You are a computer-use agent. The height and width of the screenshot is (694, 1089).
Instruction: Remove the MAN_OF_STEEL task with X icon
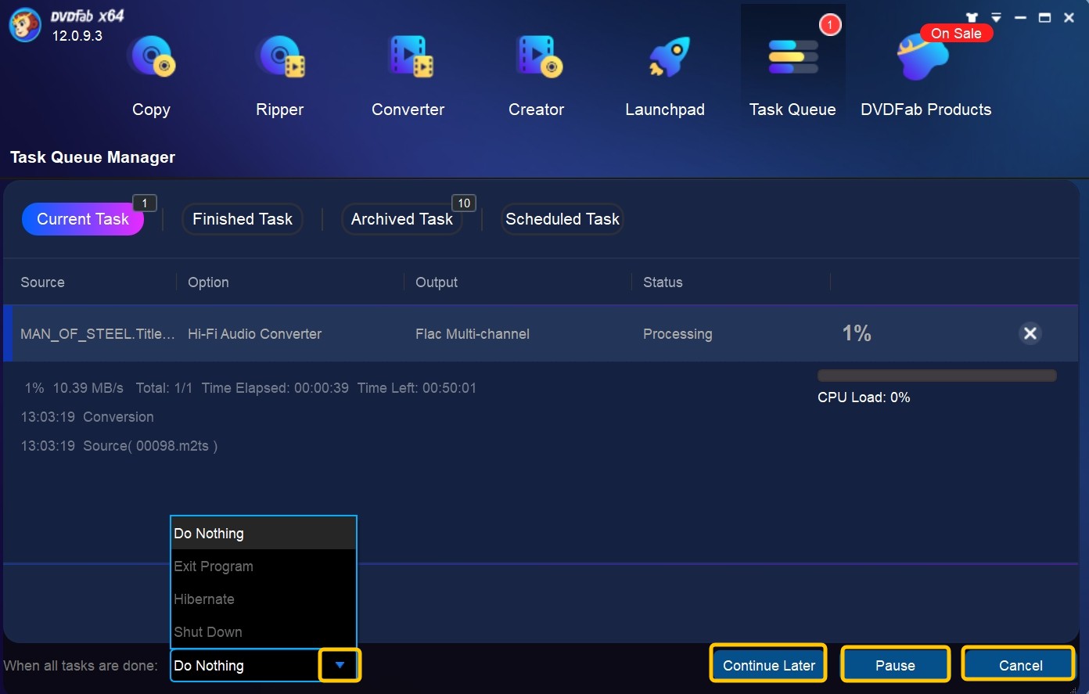[1030, 333]
